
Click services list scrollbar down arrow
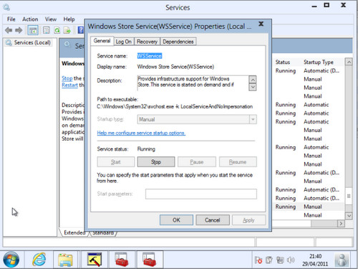click(x=349, y=216)
